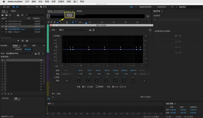Expand 11023 44100 2.wav file entry
The image size is (203, 118).
click(2, 24)
